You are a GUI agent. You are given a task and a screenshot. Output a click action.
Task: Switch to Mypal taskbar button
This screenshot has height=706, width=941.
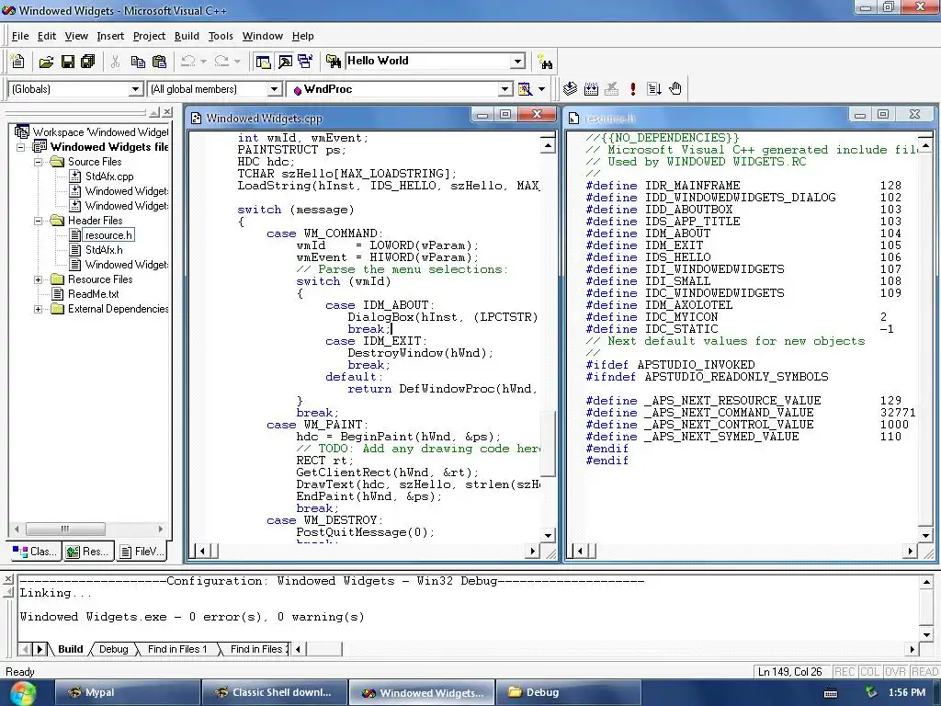coord(127,692)
